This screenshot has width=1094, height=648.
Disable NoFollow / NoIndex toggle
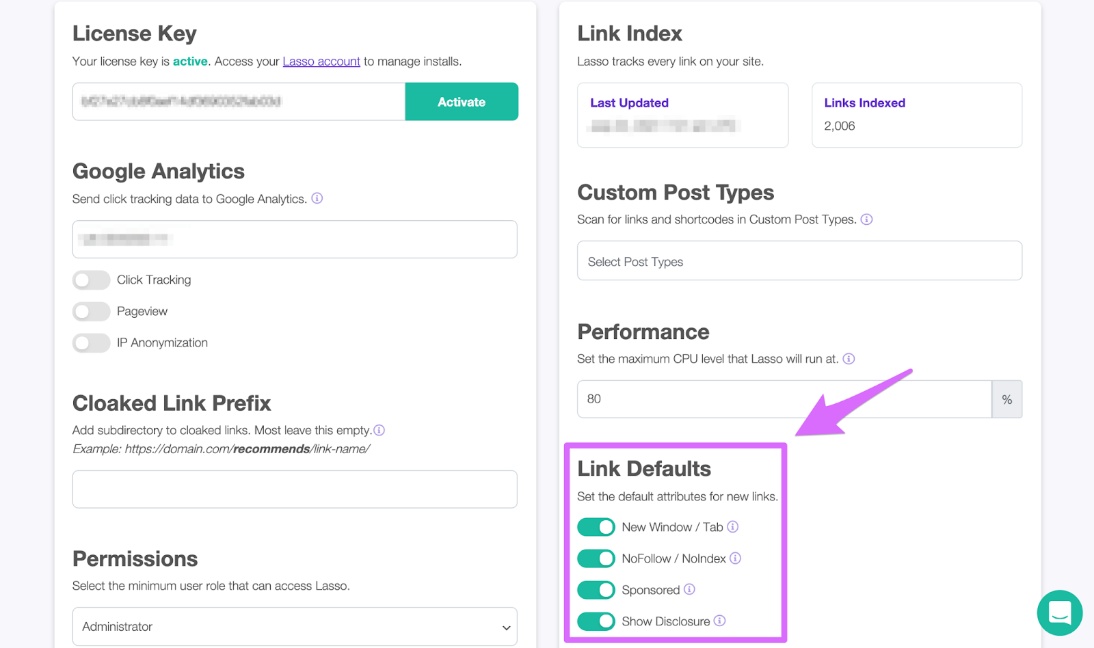pyautogui.click(x=596, y=558)
